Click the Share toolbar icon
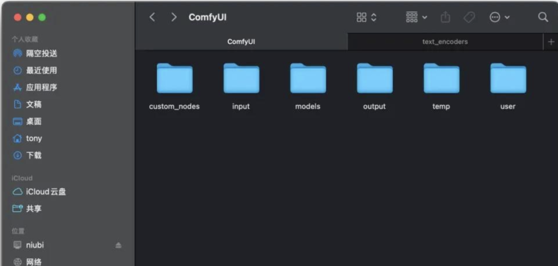The height and width of the screenshot is (266, 558). click(x=445, y=17)
